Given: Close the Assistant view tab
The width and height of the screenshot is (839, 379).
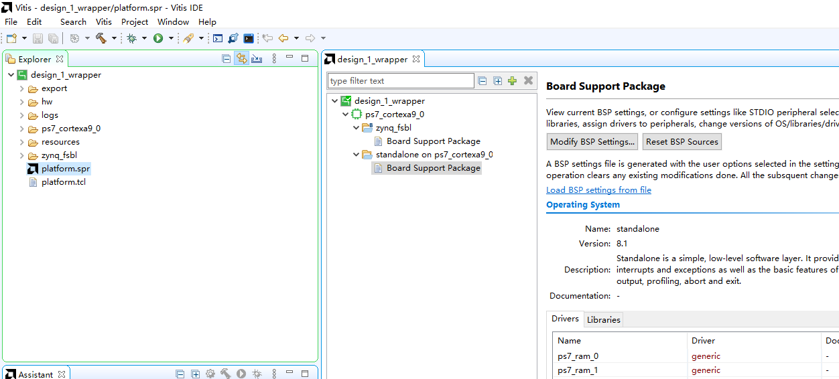Looking at the screenshot, I should coord(62,374).
